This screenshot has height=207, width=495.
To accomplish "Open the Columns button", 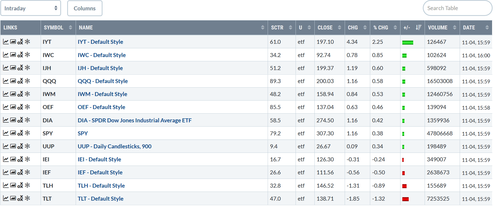I will tap(85, 8).
